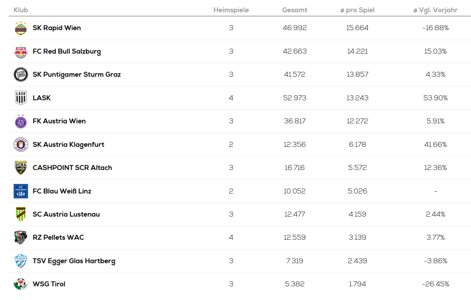This screenshot has width=471, height=300.
Task: Open the FK Austria Wien purple crest
Action: [x=21, y=121]
